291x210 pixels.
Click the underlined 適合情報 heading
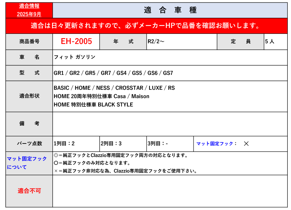(29, 6)
